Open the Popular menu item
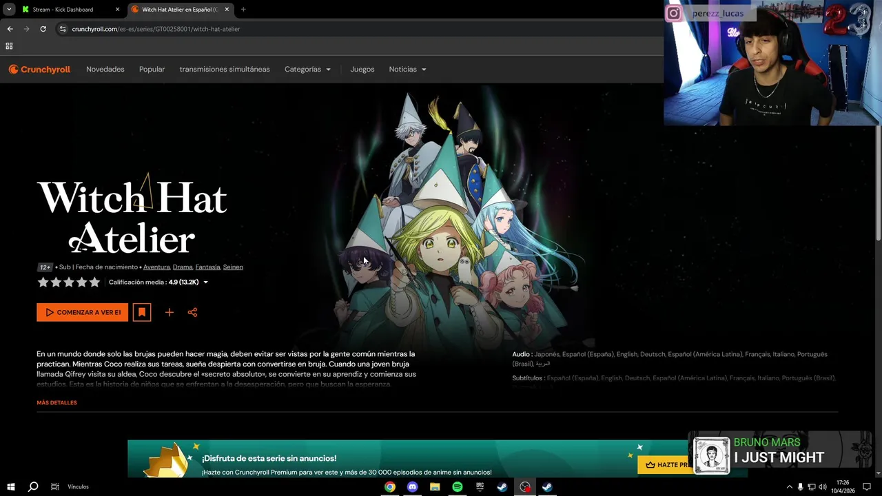Image resolution: width=882 pixels, height=496 pixels. click(x=152, y=70)
